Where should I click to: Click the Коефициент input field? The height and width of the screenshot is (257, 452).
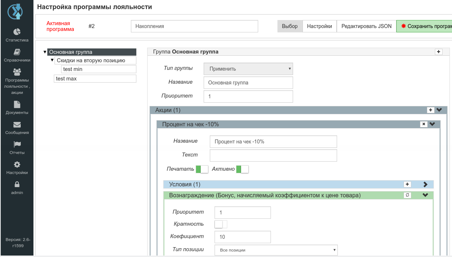[x=243, y=237]
